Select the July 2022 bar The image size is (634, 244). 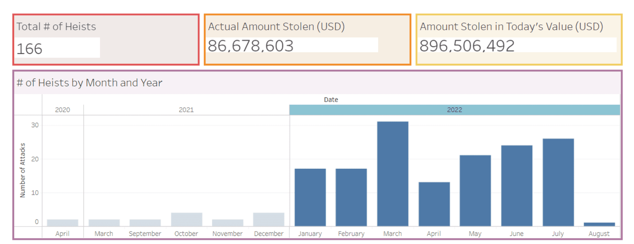(558, 182)
